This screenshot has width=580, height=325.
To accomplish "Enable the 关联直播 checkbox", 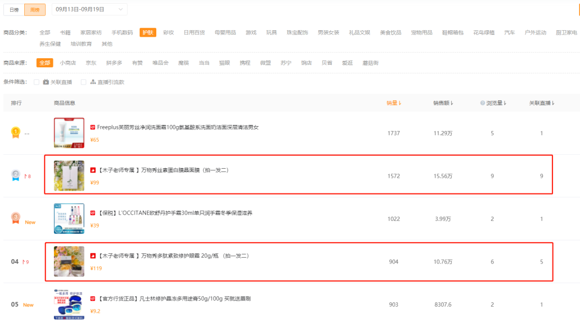I will pyautogui.click(x=37, y=82).
